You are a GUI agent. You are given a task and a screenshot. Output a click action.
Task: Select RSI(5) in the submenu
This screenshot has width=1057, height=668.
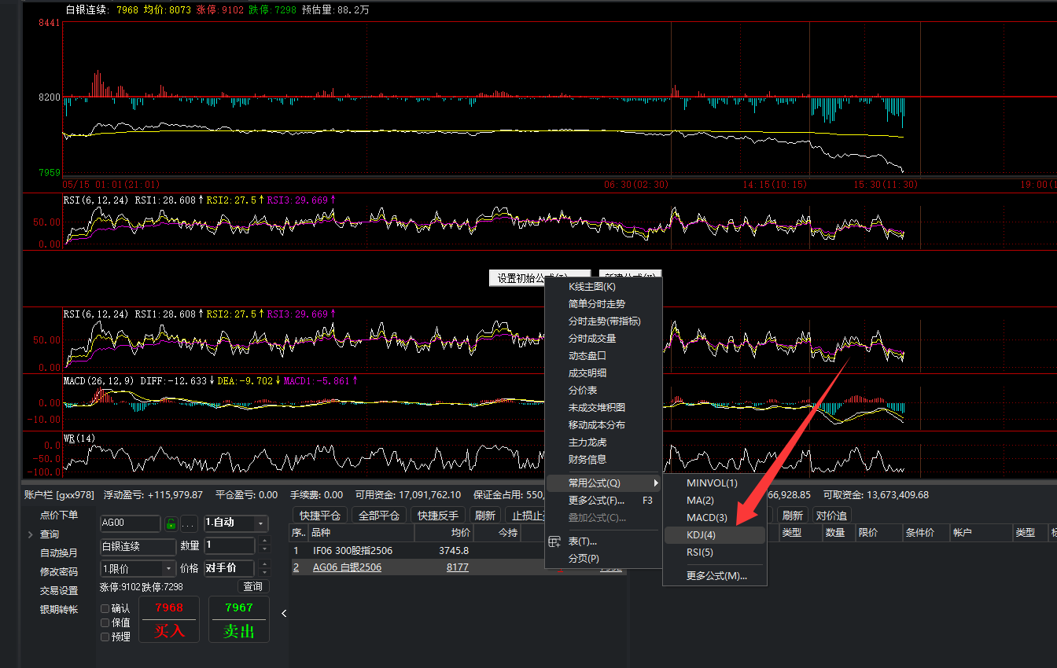tap(714, 552)
